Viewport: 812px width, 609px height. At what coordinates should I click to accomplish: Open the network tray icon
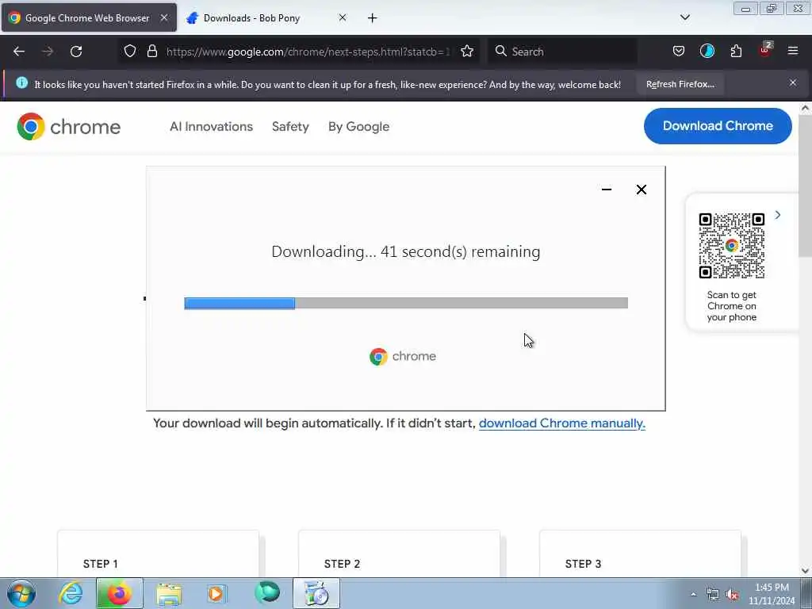tap(713, 595)
